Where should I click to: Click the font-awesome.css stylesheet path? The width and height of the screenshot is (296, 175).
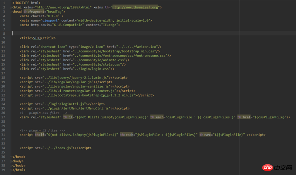(120, 56)
